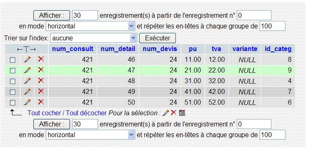325x154 pixels.
Task: Open the top display mode dropdown set to horizontal
Action: (x=90, y=26)
